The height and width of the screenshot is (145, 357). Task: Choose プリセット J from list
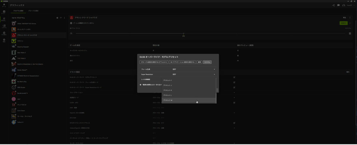[189, 85]
